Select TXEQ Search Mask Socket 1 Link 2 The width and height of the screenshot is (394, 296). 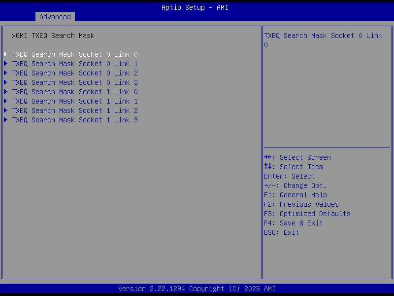click(74, 111)
